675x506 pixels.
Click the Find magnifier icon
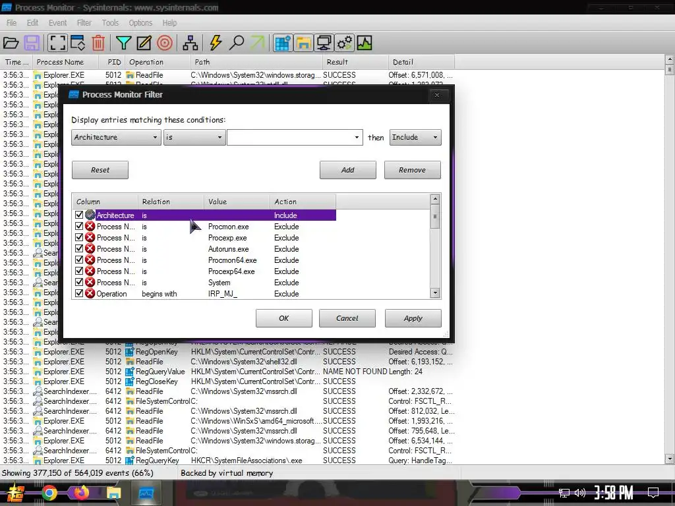pos(237,43)
